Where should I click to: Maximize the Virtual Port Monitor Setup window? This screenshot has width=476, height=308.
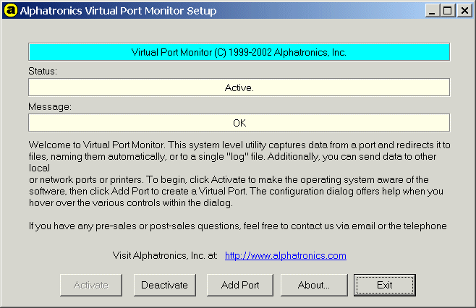(448, 11)
